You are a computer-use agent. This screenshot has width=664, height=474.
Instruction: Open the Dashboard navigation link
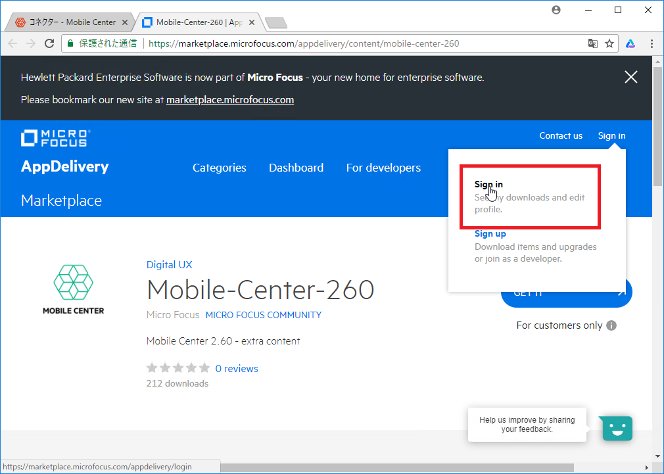point(296,168)
